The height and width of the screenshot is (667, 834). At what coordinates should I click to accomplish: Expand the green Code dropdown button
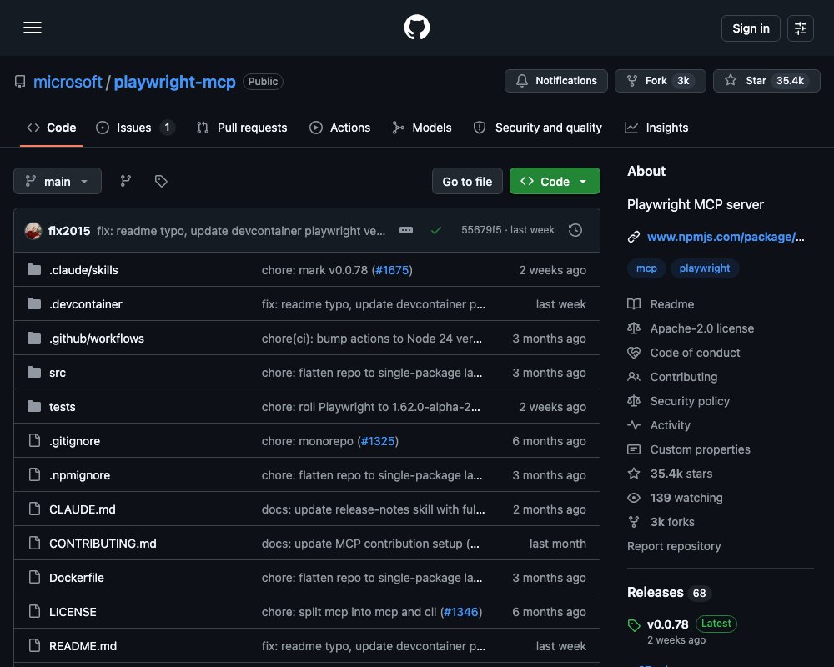click(x=555, y=182)
